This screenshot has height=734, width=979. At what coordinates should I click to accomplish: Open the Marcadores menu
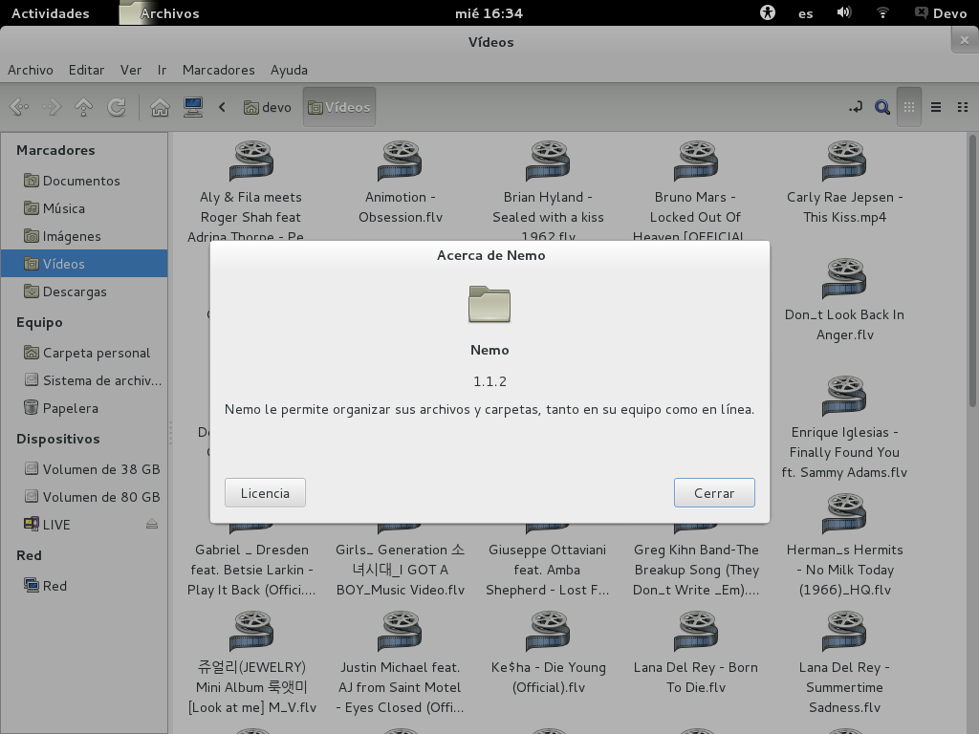219,70
